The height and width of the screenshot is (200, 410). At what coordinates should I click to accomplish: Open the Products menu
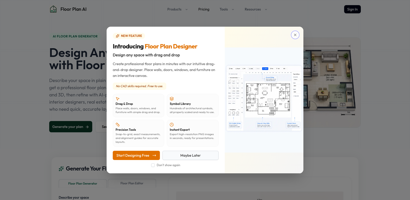[x=174, y=9]
